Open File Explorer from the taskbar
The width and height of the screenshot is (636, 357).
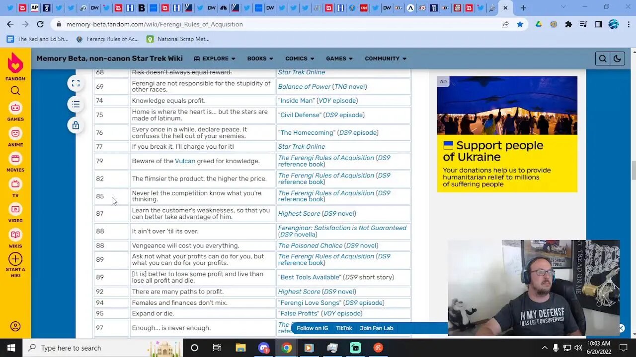[240, 348]
